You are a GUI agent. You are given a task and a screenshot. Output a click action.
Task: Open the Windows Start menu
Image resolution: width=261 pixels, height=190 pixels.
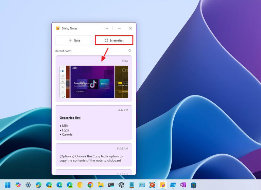(x=7, y=185)
